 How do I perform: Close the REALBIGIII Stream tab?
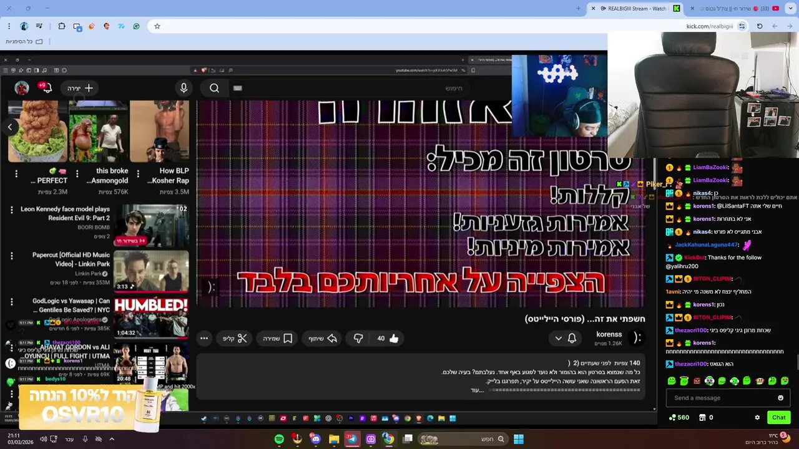tap(594, 9)
